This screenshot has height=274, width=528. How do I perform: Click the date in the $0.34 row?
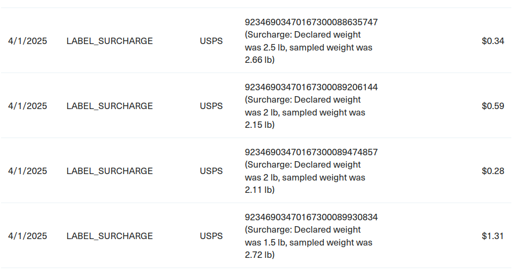pos(27,41)
